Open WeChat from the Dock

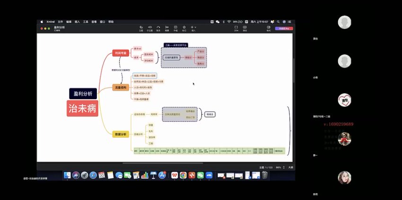tap(200, 175)
